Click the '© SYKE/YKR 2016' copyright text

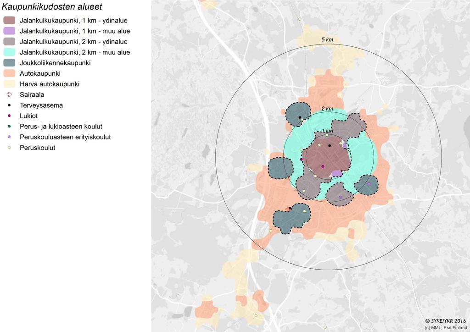click(445, 321)
